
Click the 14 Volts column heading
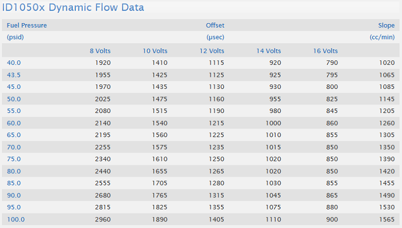click(269, 51)
